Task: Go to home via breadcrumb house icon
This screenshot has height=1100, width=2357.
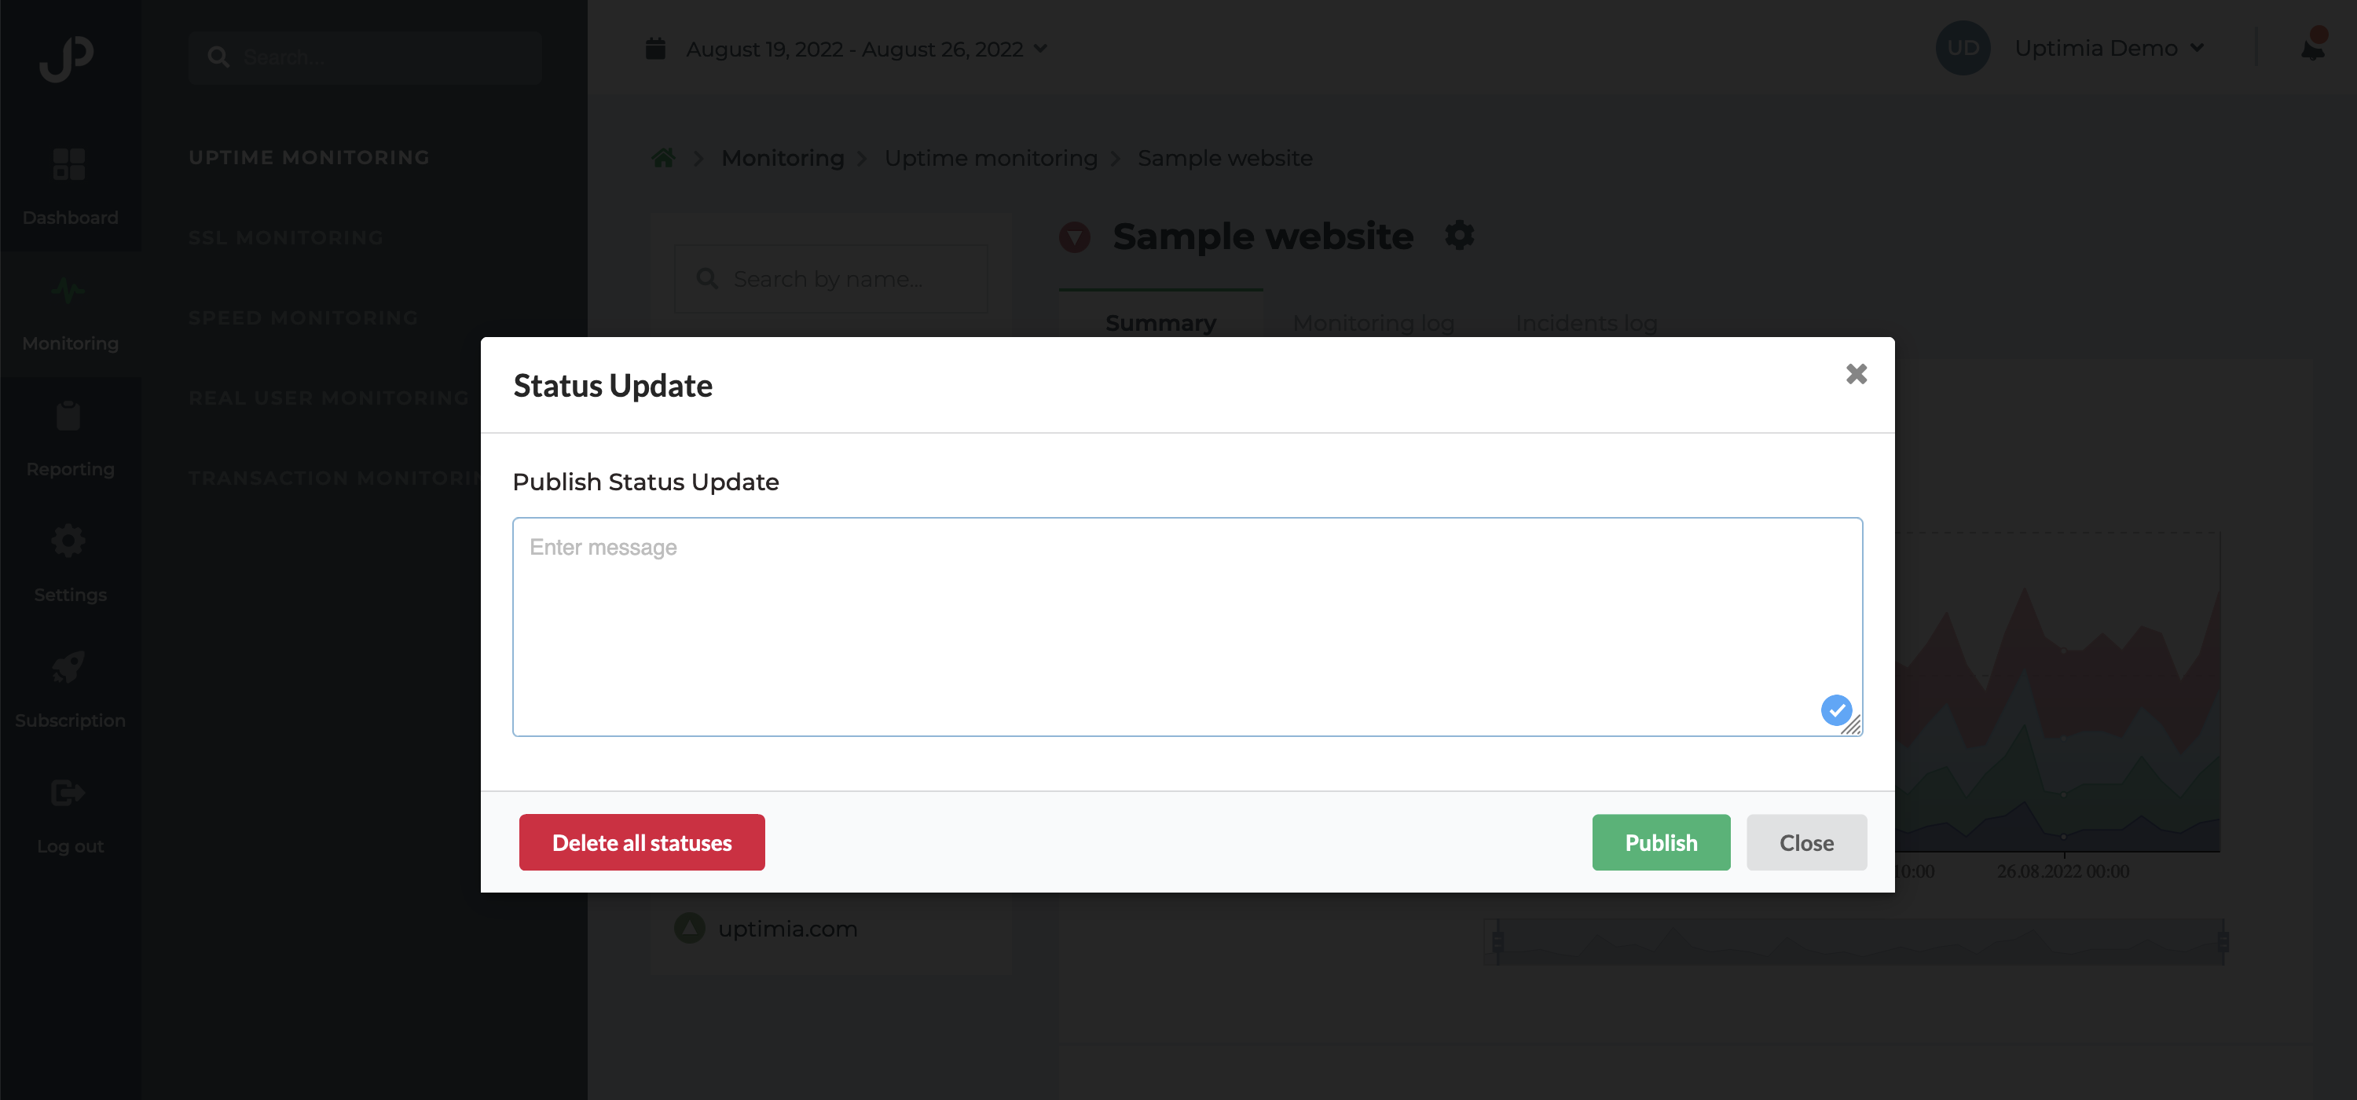Action: [x=663, y=157]
